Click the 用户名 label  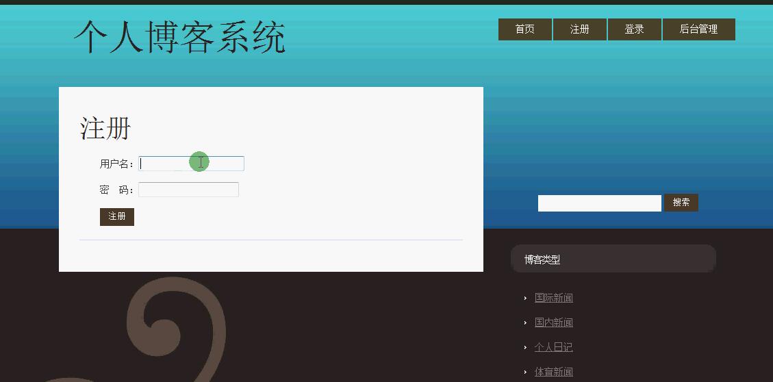coord(117,164)
